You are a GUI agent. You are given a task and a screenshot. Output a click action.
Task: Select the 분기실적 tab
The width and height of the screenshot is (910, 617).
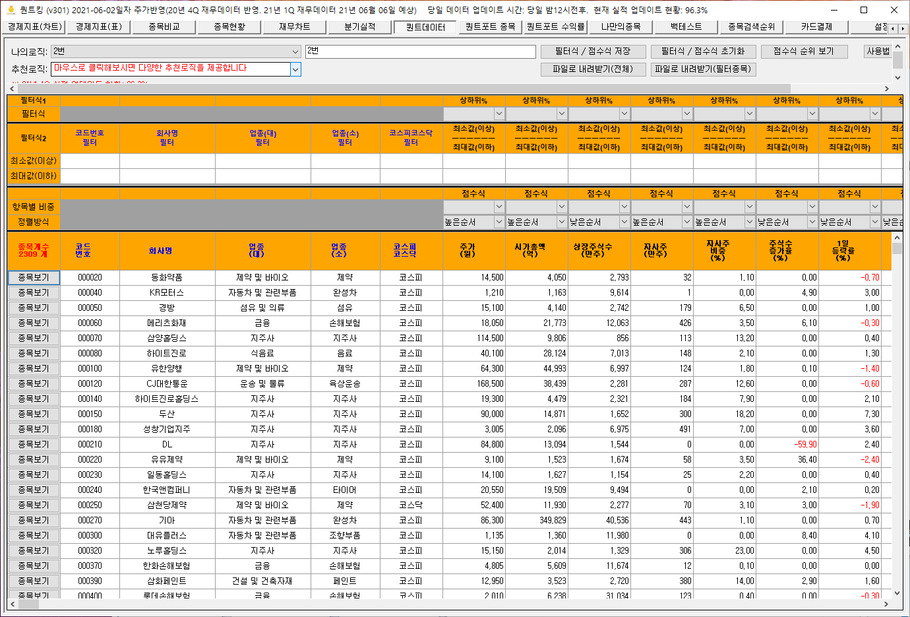[x=359, y=27]
